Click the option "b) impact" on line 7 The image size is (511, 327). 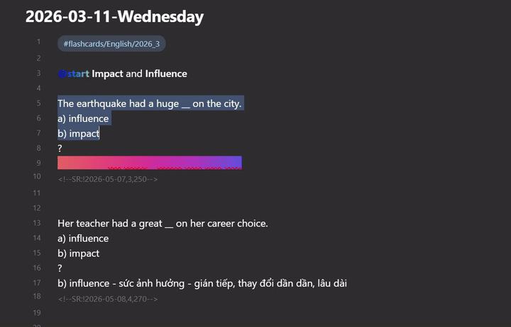79,134
